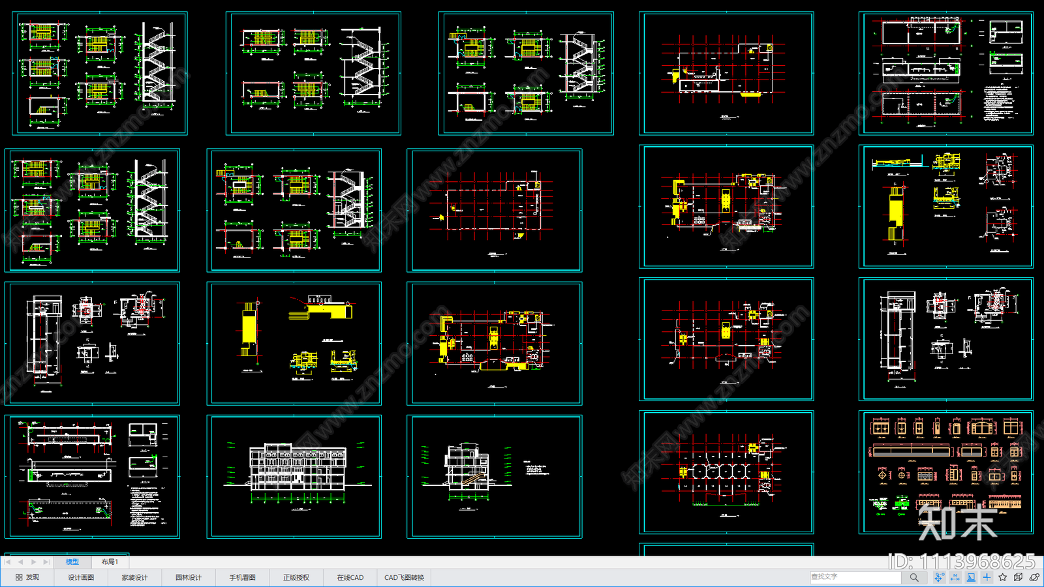The image size is (1044, 587).
Task: Click the orbit planet icon
Action: [1034, 577]
